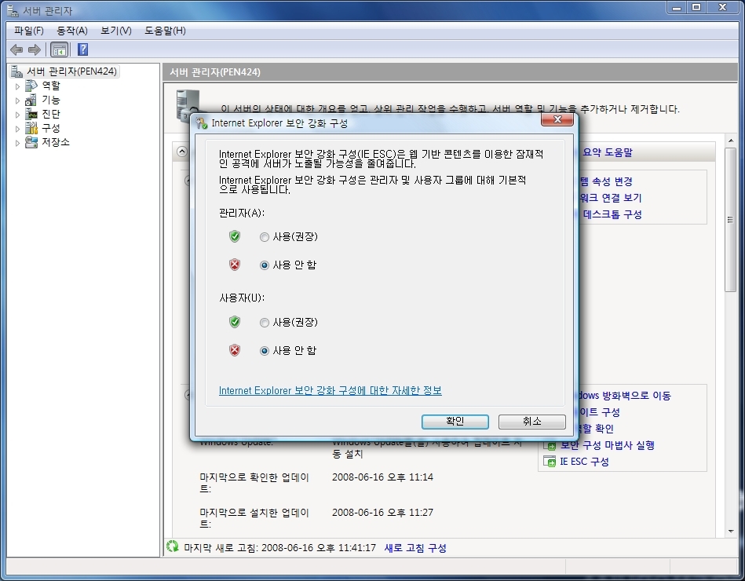Viewport: 745px width, 581px height.
Task: Open the 보기(V) menu
Action: pos(116,31)
